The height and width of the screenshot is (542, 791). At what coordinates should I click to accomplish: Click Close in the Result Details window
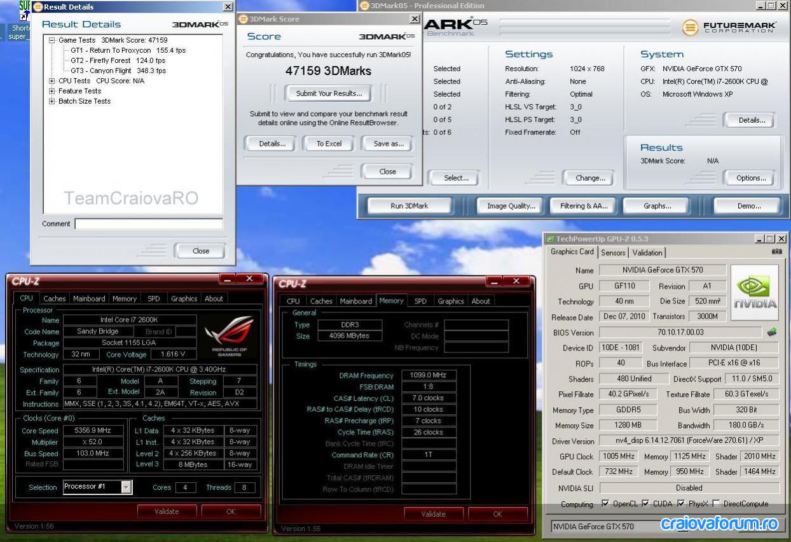(201, 251)
